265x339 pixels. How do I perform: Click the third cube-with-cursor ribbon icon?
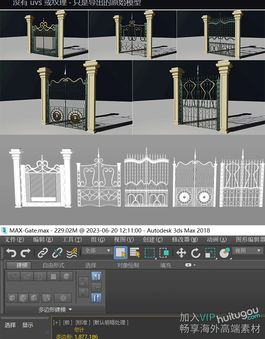(34, 298)
